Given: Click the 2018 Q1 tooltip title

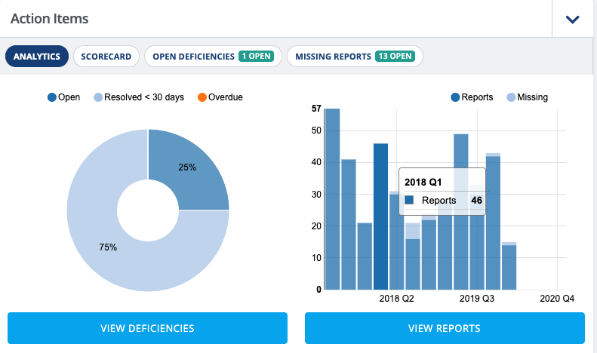Looking at the screenshot, I should click(423, 183).
